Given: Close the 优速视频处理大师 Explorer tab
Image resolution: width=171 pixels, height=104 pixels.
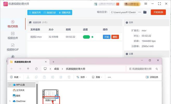Looking at the screenshot, I should (46, 62).
